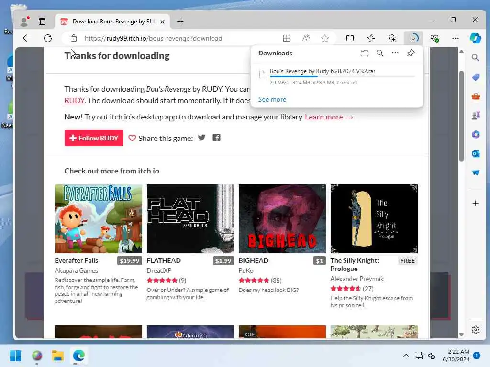Add this page to favorites star
Screen dimensions: 490x367
(325, 38)
